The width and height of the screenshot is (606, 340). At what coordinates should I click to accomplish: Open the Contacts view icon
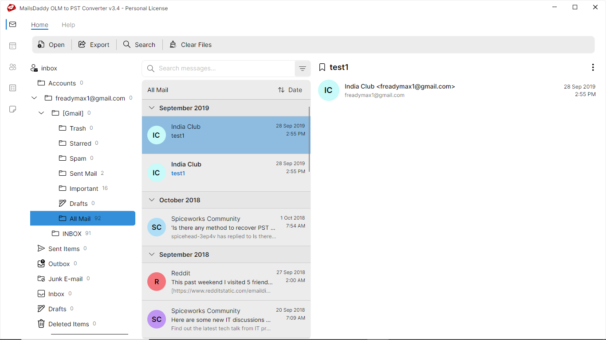tap(12, 67)
